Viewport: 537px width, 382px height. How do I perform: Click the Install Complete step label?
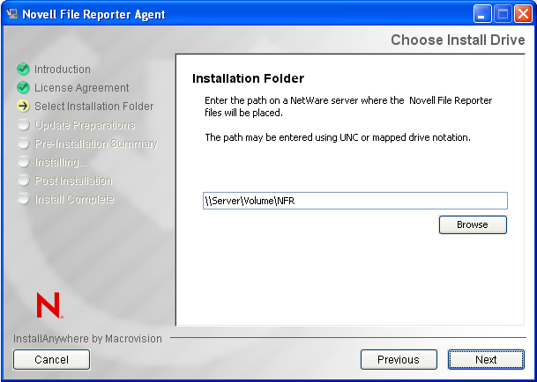(x=74, y=199)
